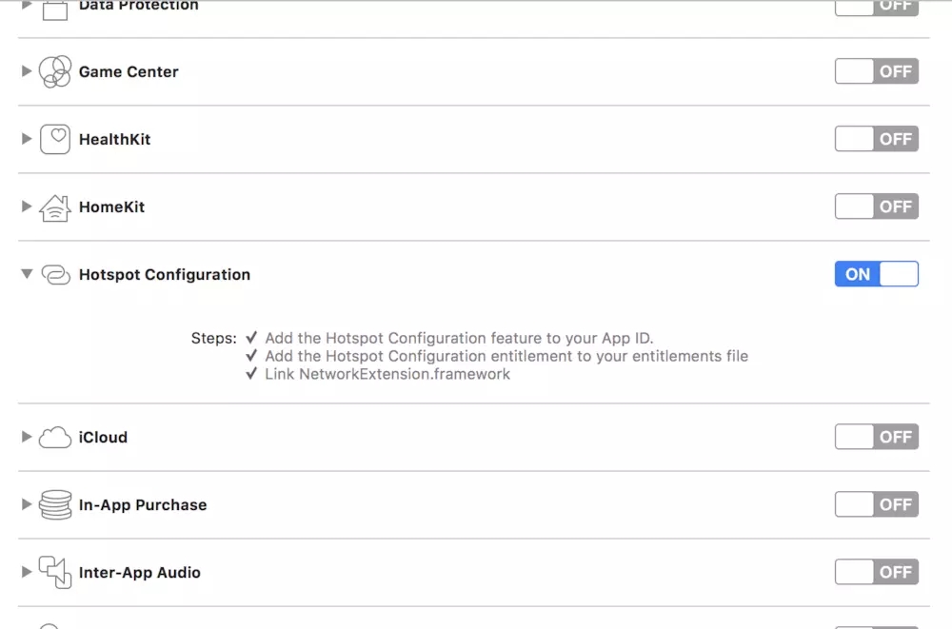Viewport: 952px width, 629px height.
Task: Toggle Inter-App Audio on
Action: [876, 572]
